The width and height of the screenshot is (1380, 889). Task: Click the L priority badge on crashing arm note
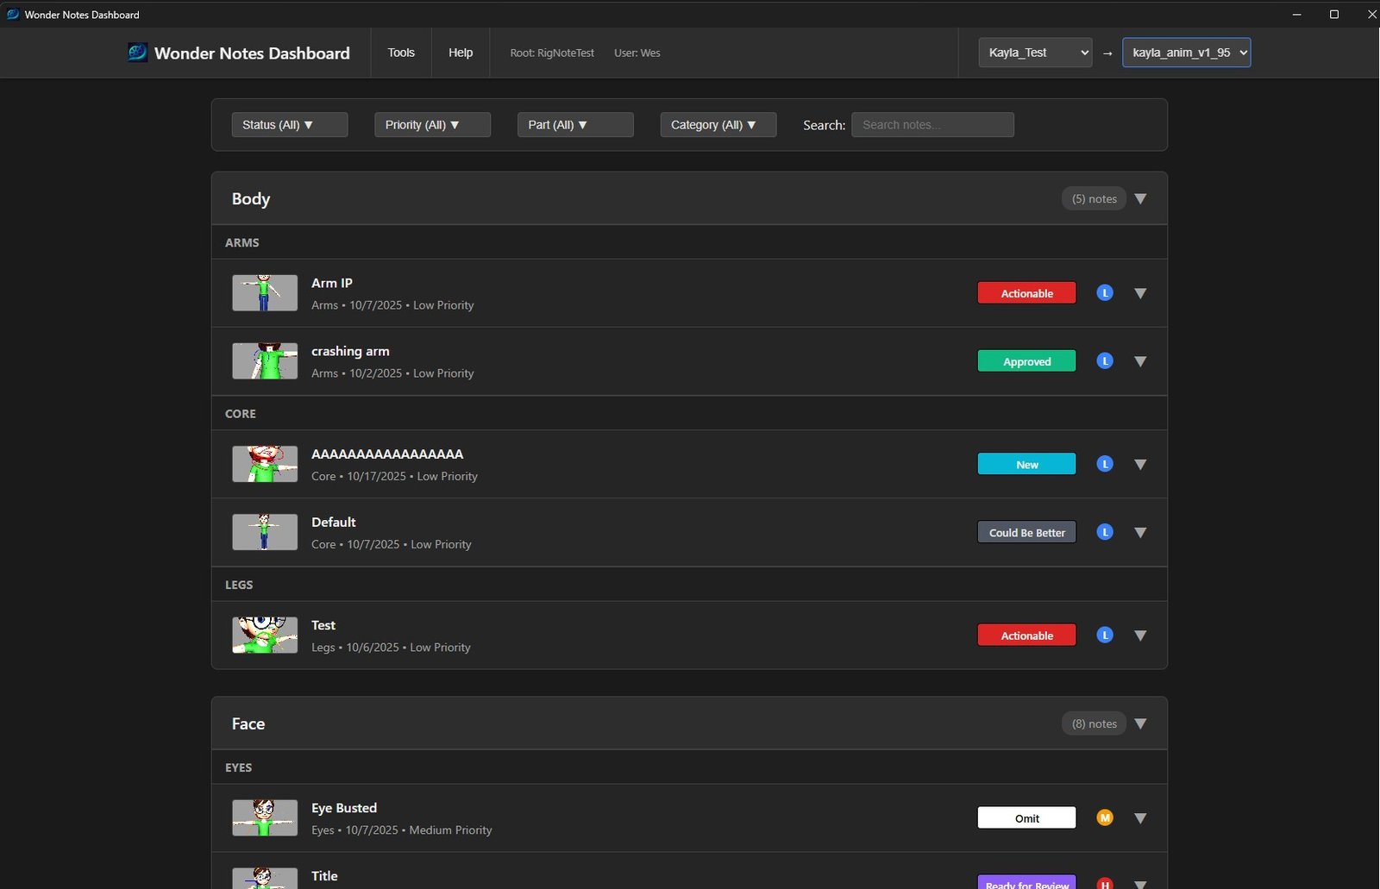pos(1104,360)
